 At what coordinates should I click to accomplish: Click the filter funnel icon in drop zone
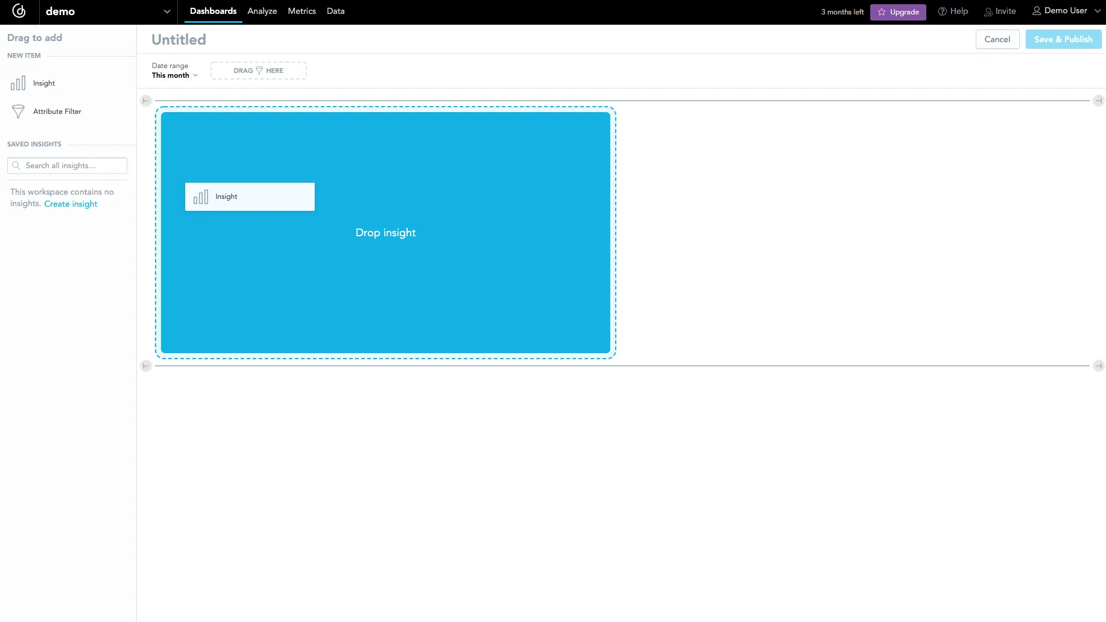point(259,71)
